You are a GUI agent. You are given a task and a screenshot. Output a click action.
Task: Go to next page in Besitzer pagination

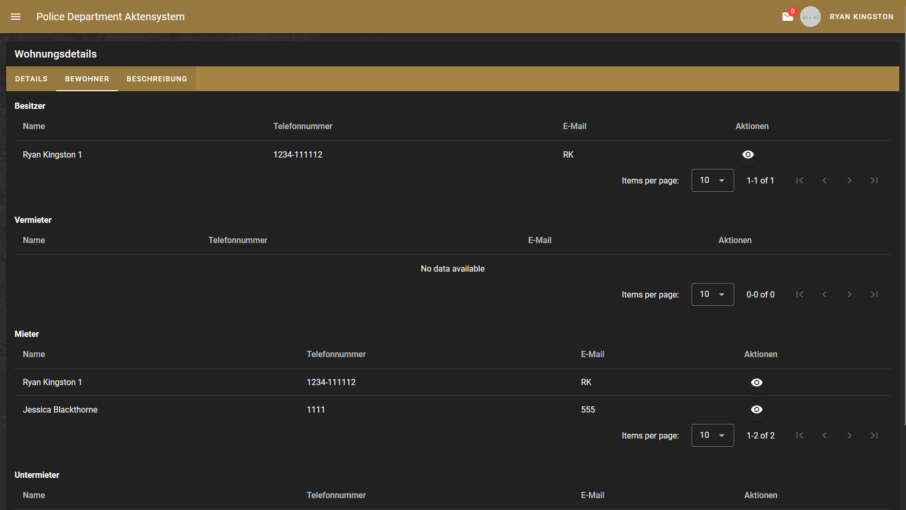[x=849, y=180]
